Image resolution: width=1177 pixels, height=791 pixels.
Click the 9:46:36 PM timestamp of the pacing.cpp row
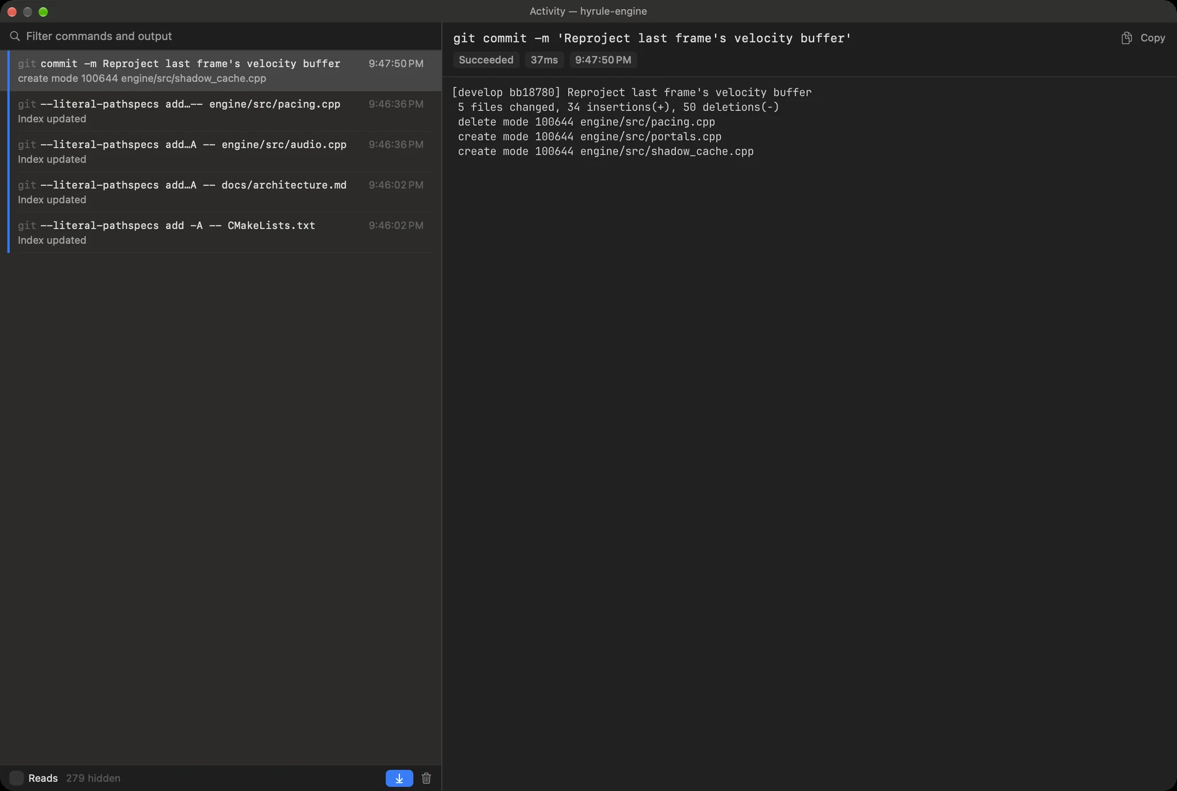(396, 104)
